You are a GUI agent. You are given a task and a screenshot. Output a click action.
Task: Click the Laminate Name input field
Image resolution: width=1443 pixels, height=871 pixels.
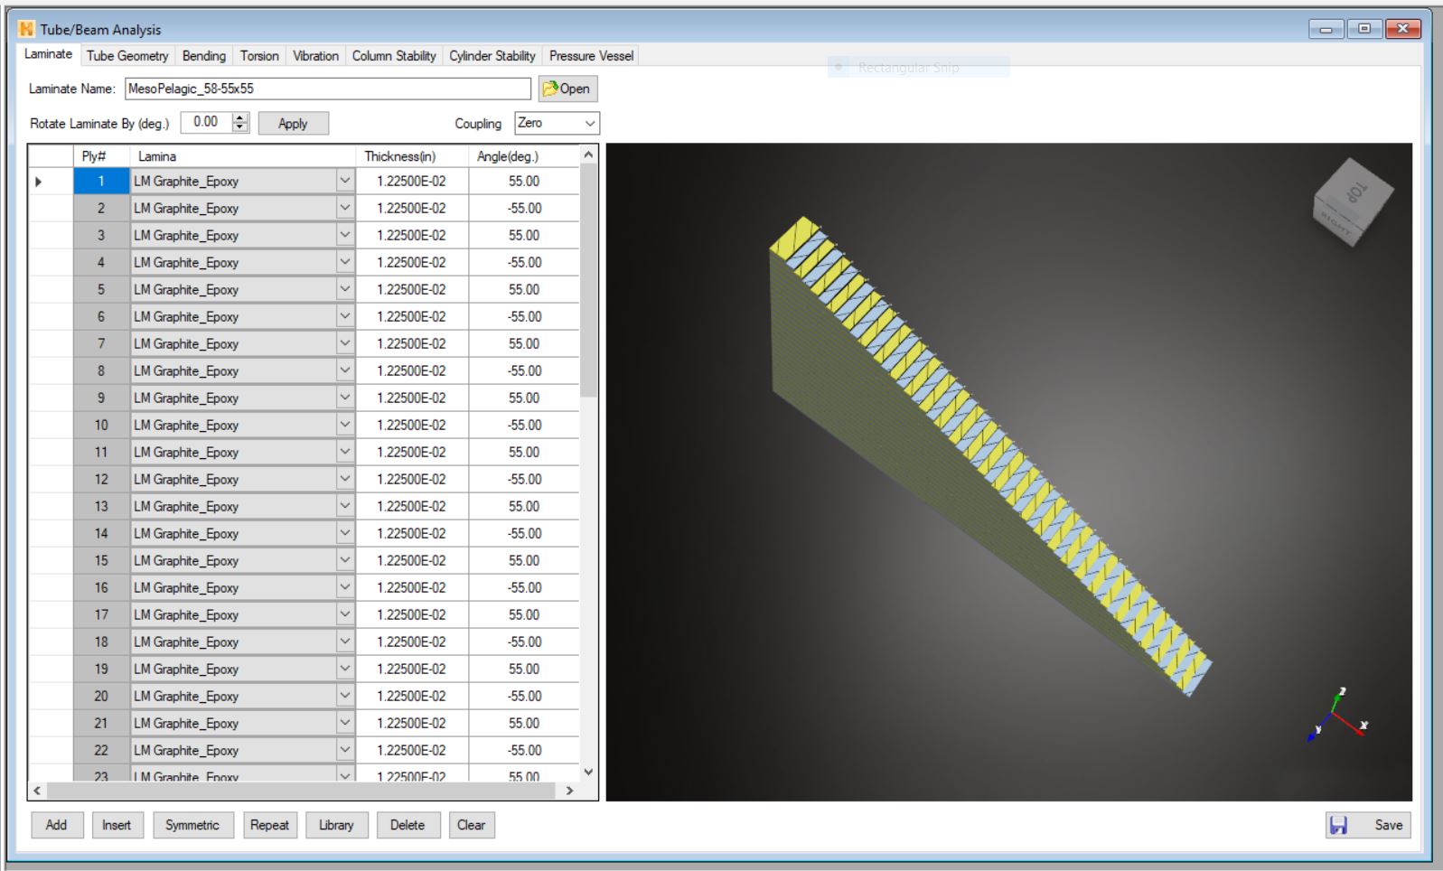point(328,89)
